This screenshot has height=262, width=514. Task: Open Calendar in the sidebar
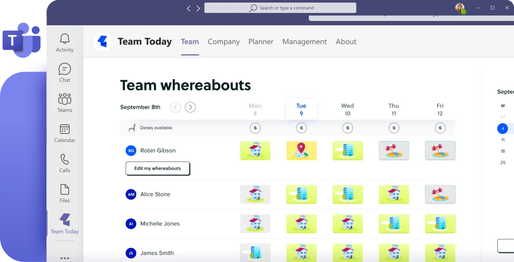pos(65,133)
